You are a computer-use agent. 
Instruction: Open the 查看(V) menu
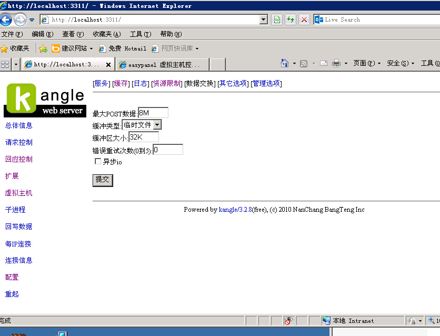click(x=73, y=34)
